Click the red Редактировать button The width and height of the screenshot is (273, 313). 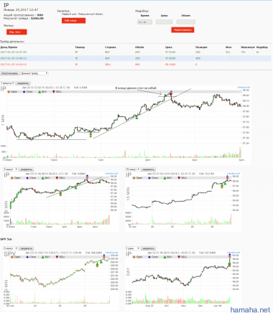click(x=182, y=29)
